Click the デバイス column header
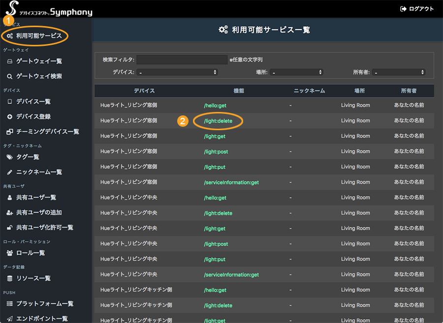Image resolution: width=443 pixels, height=323 pixels. click(x=144, y=91)
